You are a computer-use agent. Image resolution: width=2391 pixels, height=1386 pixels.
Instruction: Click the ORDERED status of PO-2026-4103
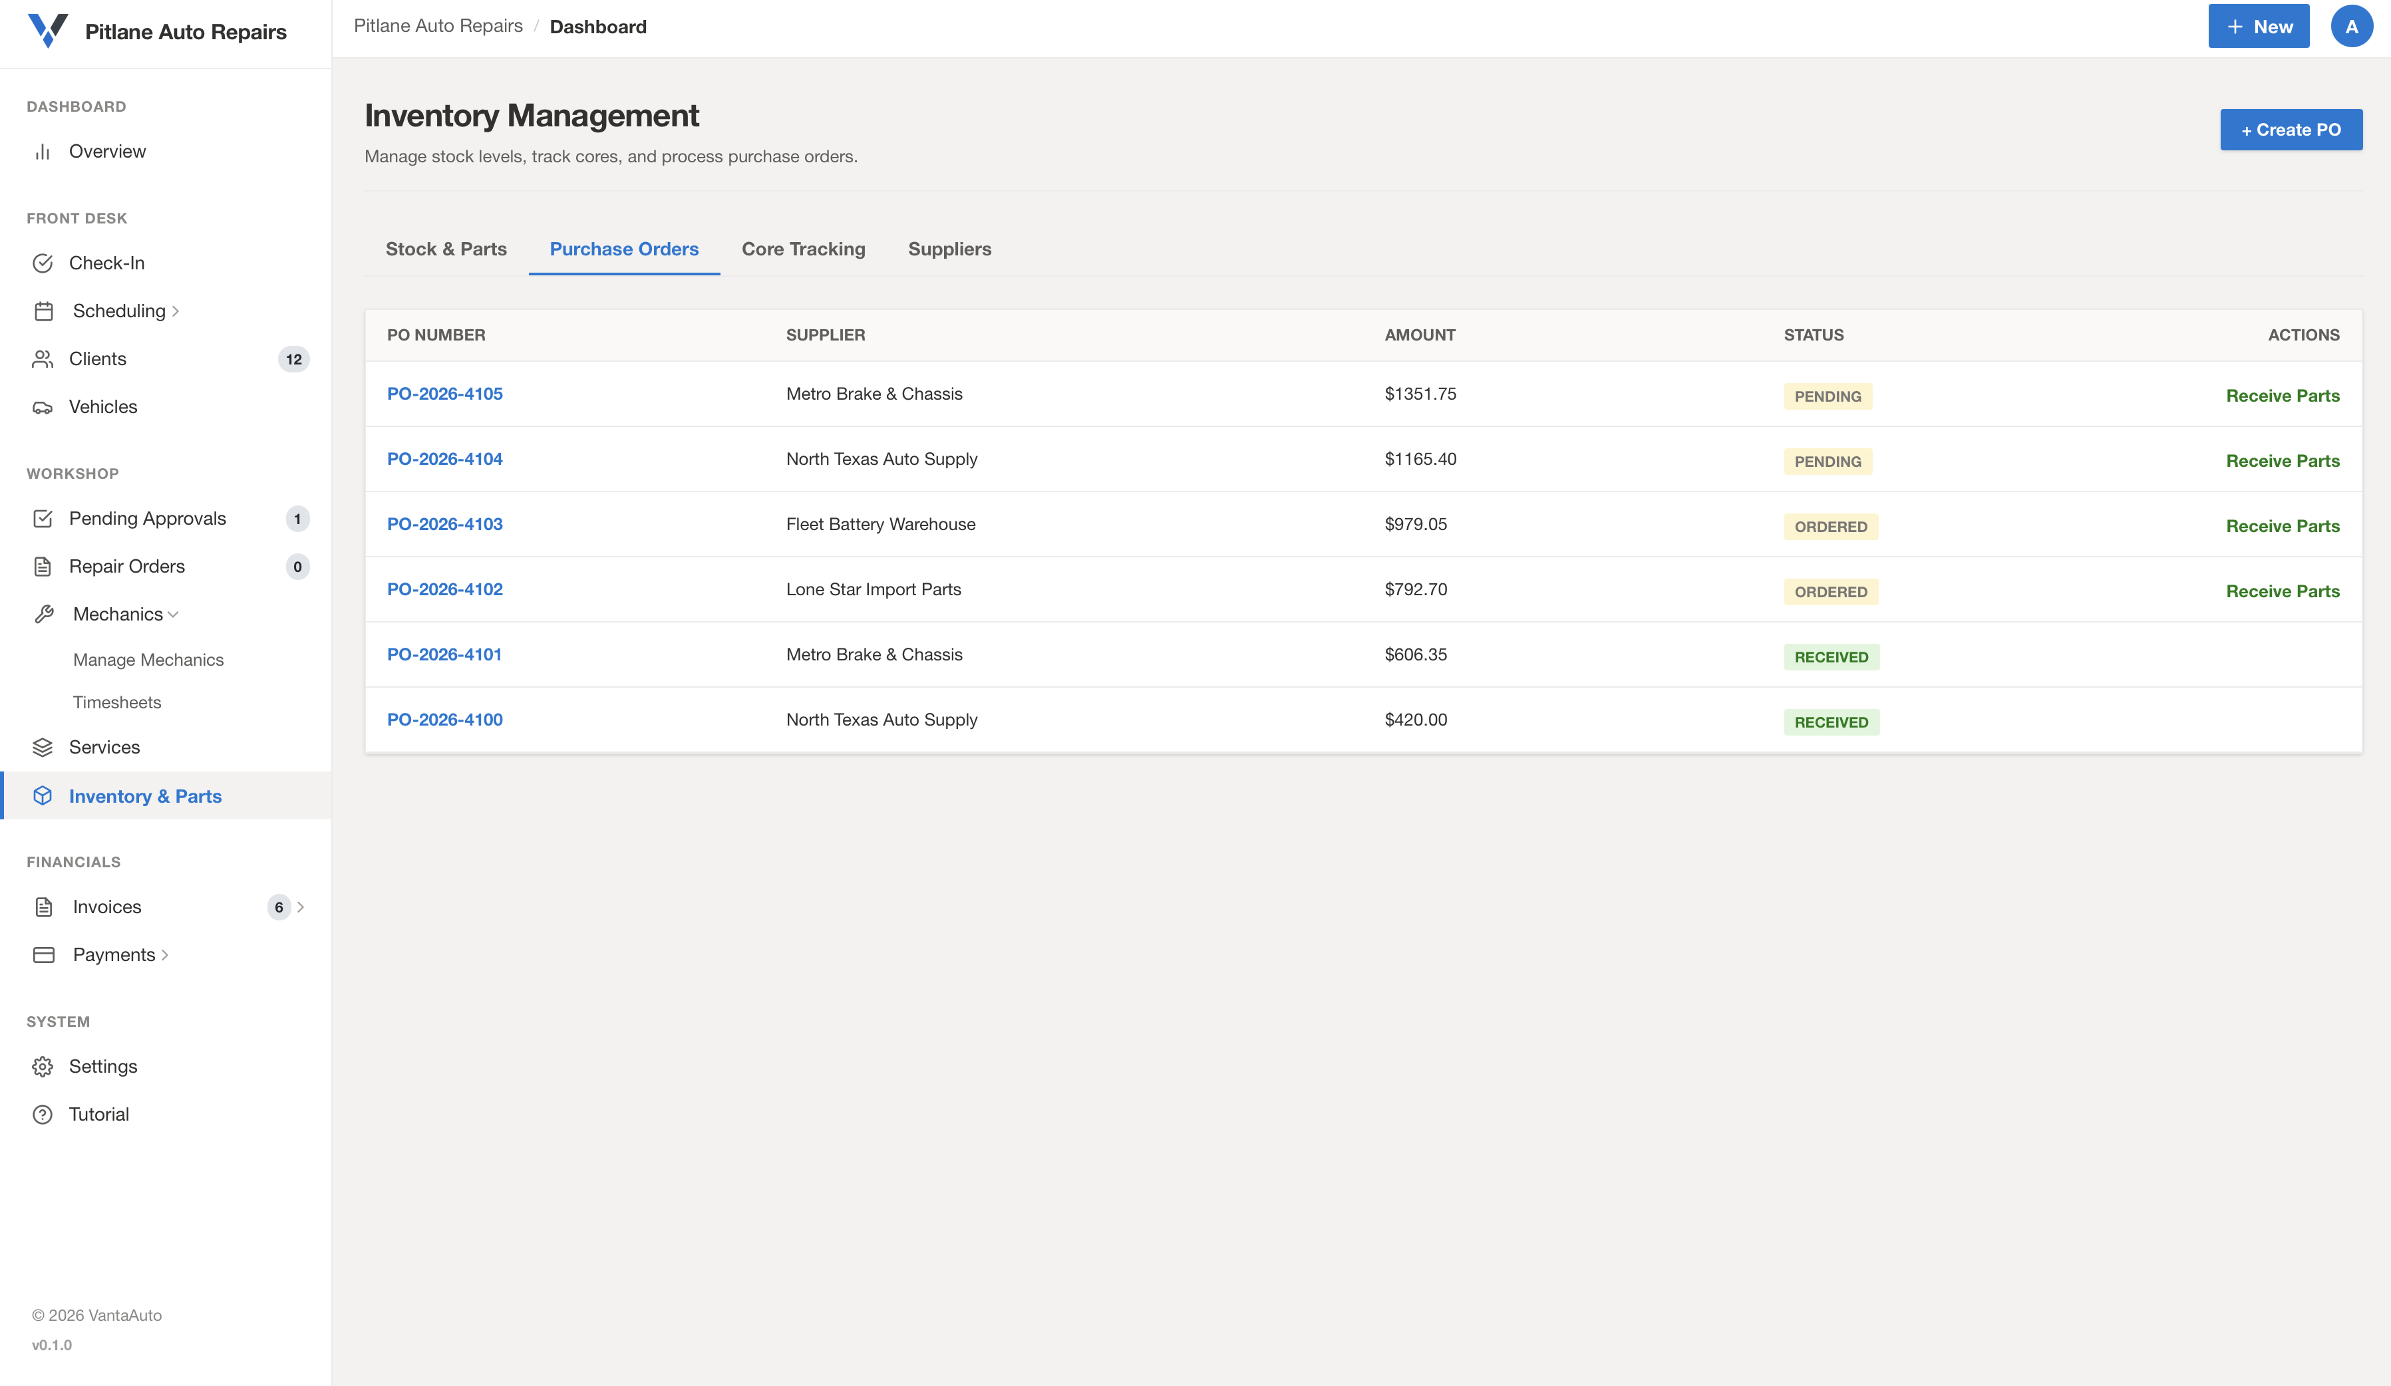[1830, 527]
